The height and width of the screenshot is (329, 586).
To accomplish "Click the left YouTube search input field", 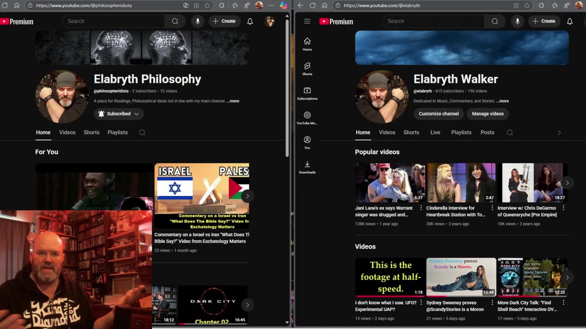I will coord(113,21).
